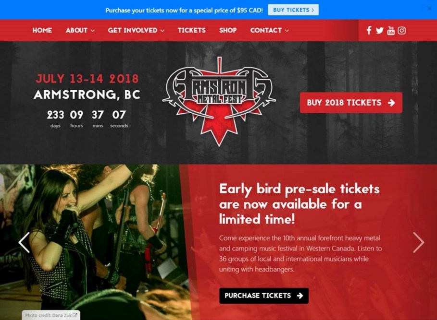Click the Buy 2018 Tickets button
Screen dimensions: 437x320
tap(351, 103)
